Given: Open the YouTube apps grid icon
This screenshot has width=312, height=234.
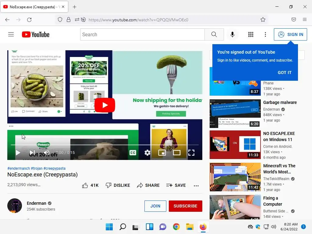Looking at the screenshot, I should [251, 34].
